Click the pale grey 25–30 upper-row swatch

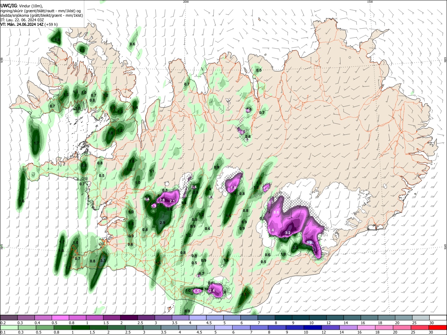click(x=421, y=318)
